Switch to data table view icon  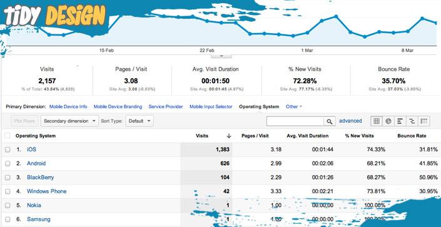click(x=377, y=121)
